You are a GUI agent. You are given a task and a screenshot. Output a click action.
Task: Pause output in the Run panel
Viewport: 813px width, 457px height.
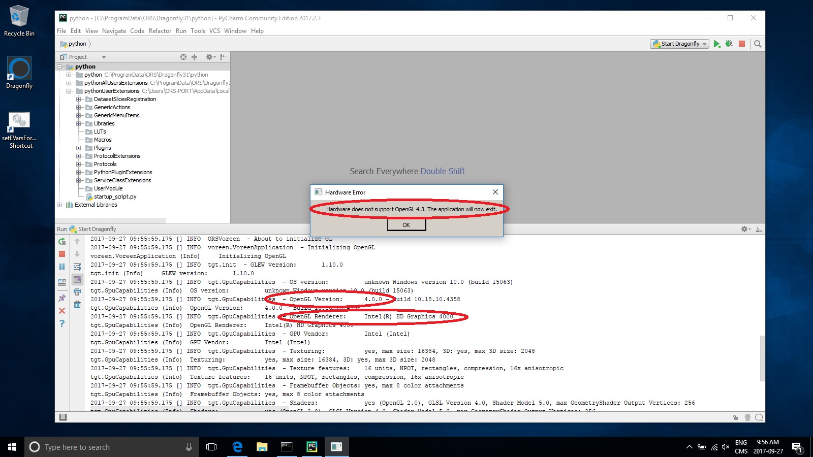pos(62,267)
